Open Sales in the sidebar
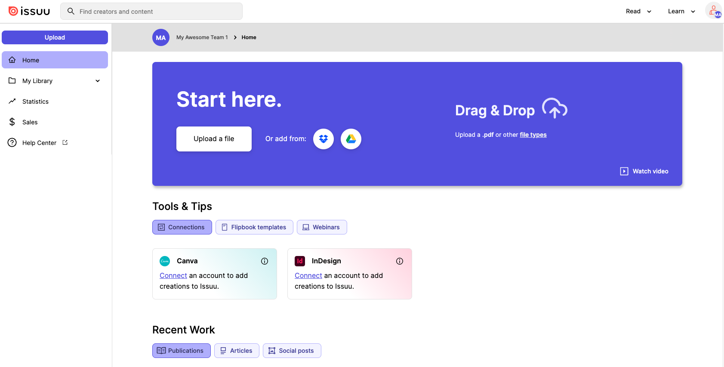724x367 pixels. point(55,122)
